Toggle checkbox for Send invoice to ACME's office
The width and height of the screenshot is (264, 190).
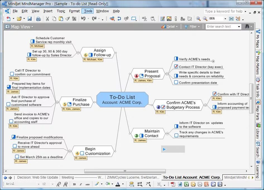11,121
